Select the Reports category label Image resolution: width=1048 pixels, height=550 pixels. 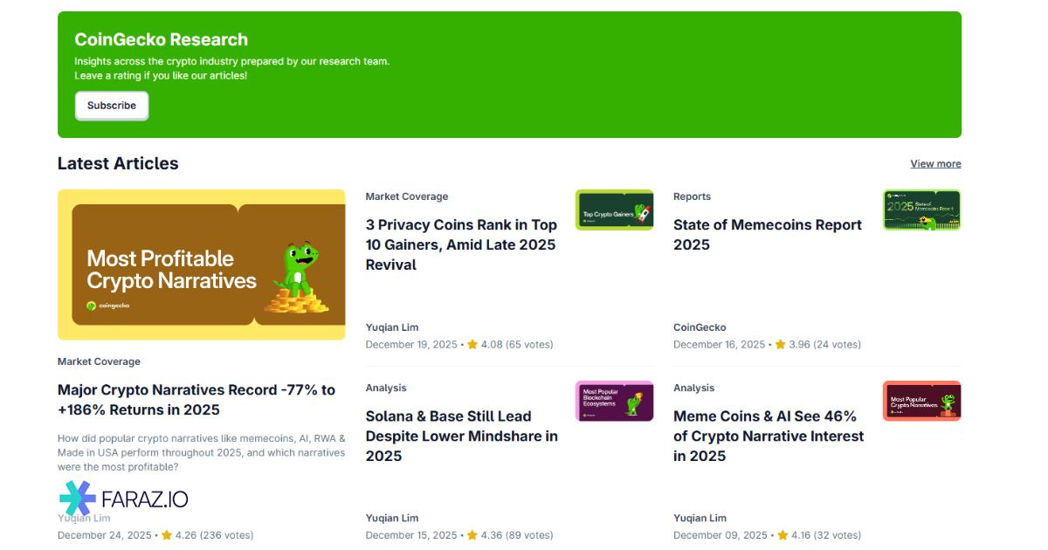(692, 197)
